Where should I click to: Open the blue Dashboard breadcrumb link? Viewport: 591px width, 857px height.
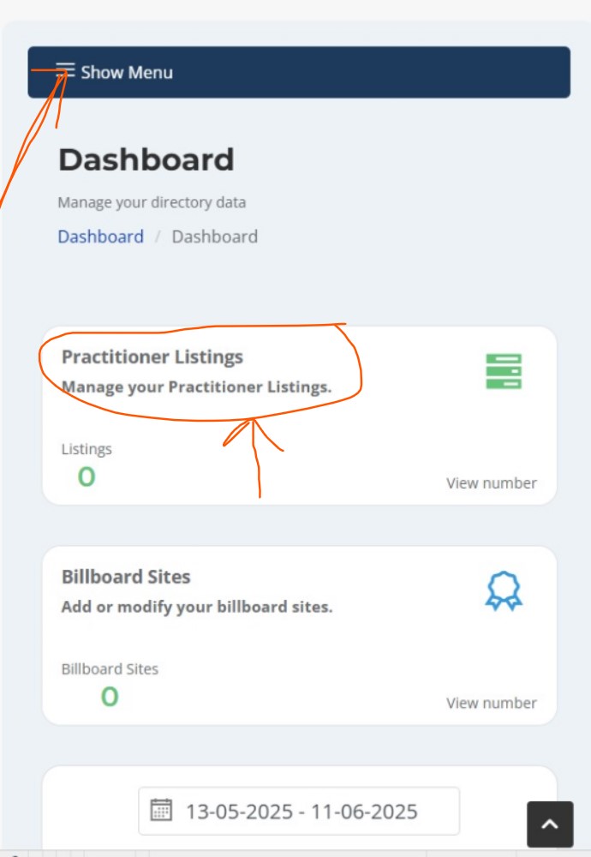[101, 237]
